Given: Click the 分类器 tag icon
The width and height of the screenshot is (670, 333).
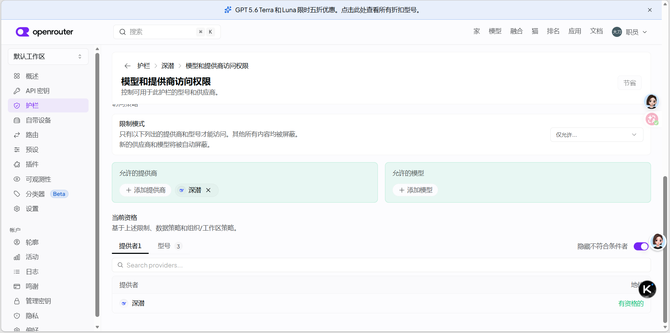Looking at the screenshot, I should click(17, 194).
